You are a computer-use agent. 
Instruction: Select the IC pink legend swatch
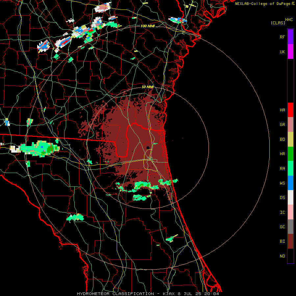pyautogui.click(x=290, y=212)
